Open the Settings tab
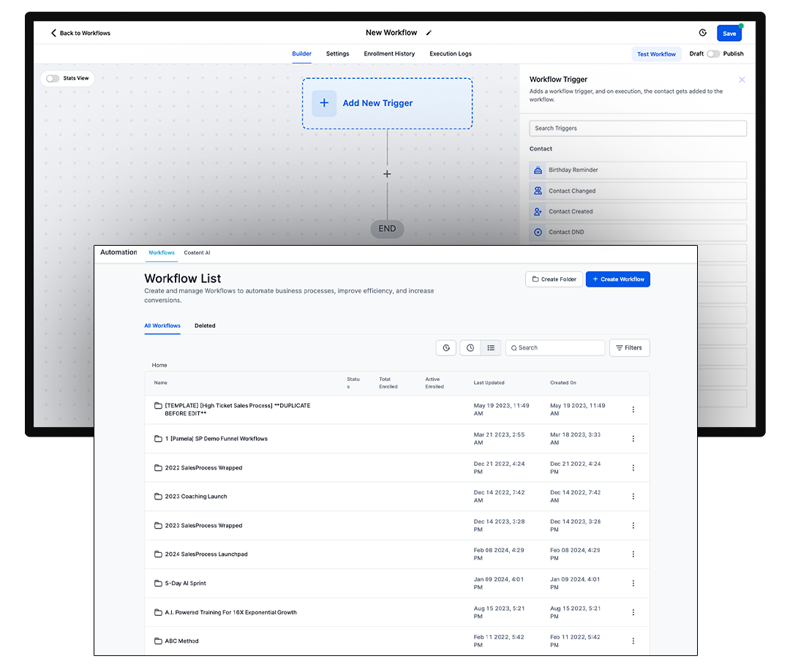This screenshot has height=667, width=790. point(337,54)
